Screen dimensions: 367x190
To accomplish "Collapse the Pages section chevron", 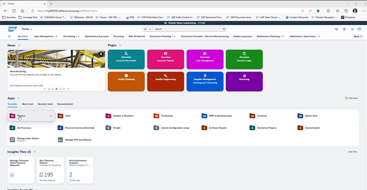I will click(x=120, y=45).
